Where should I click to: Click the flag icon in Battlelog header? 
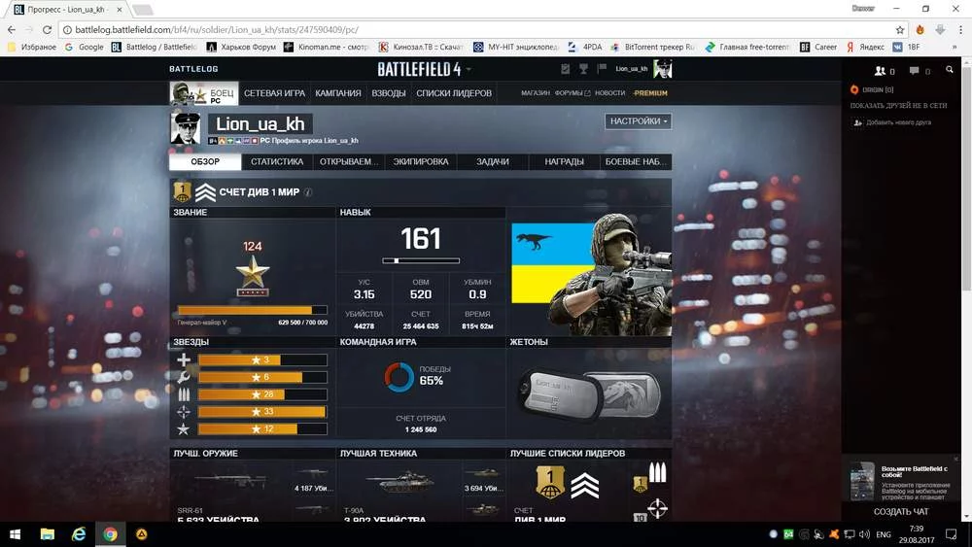(601, 69)
